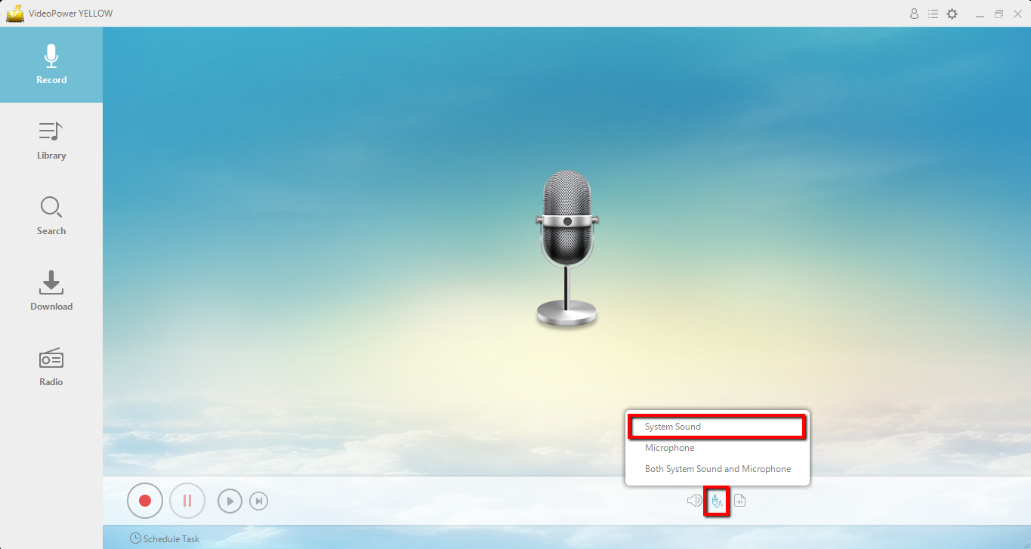Image resolution: width=1031 pixels, height=549 pixels.
Task: Click the skip to next button
Action: (258, 500)
